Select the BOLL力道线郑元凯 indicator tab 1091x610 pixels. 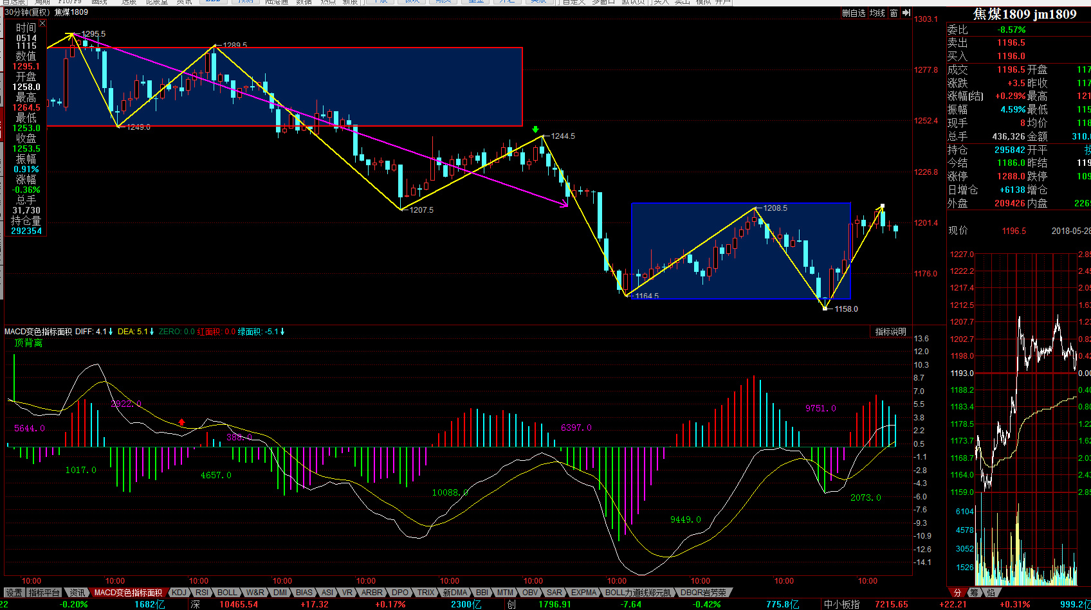click(637, 593)
